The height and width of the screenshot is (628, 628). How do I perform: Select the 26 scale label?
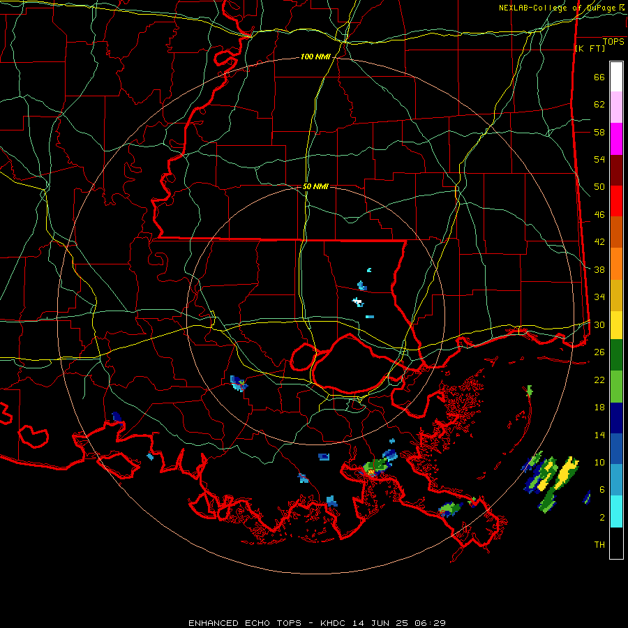599,352
